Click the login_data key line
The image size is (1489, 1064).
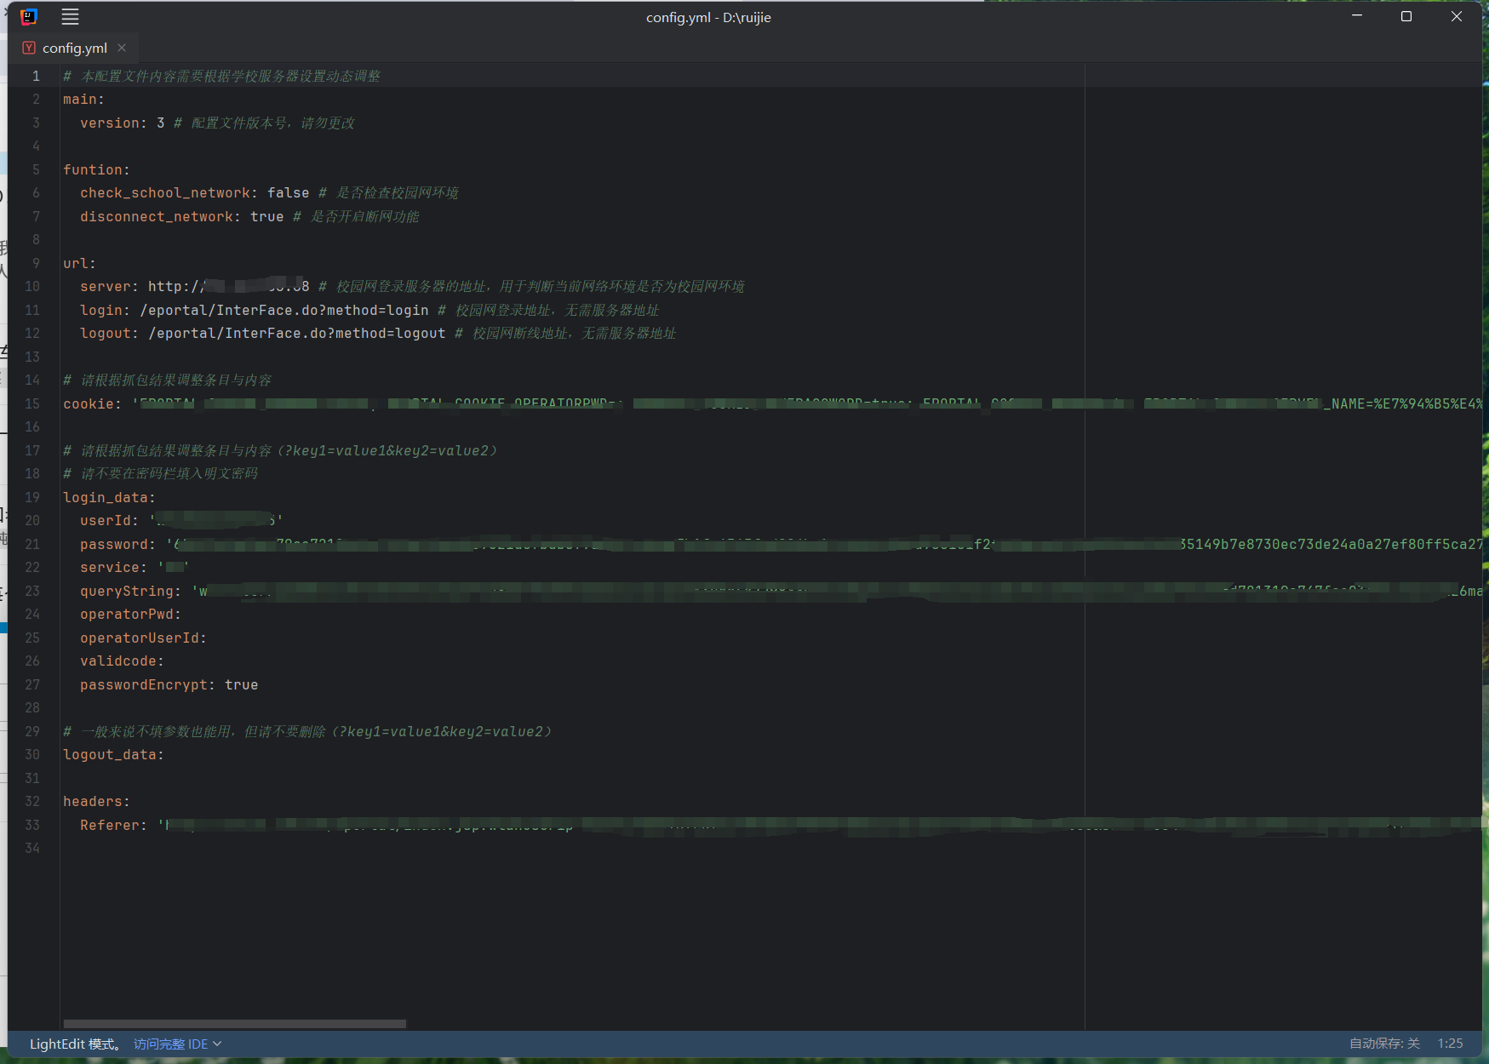pos(106,498)
